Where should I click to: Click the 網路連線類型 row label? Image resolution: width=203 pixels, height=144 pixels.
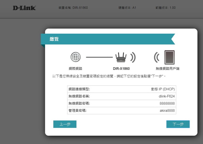(79, 89)
